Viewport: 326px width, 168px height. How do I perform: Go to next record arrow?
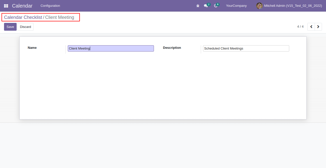[x=318, y=27]
